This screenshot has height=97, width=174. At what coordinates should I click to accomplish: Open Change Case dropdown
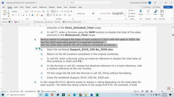(x=39, y=11)
